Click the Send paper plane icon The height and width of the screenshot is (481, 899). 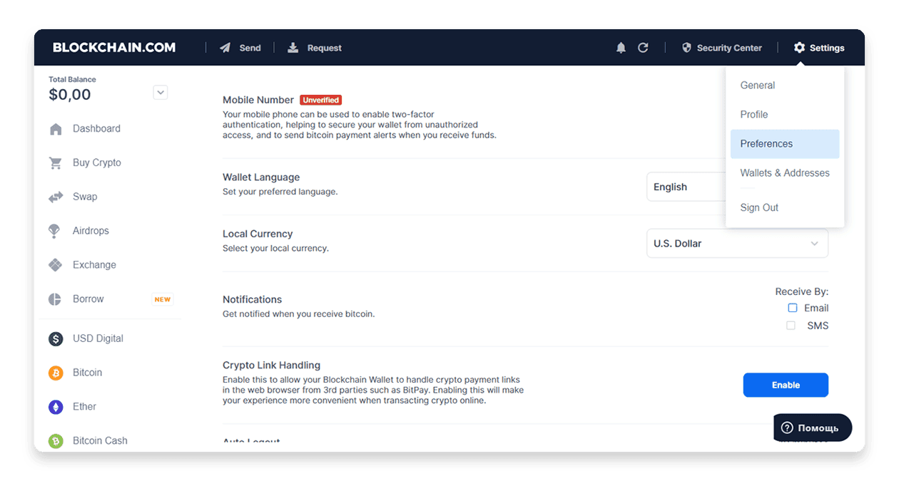(225, 48)
